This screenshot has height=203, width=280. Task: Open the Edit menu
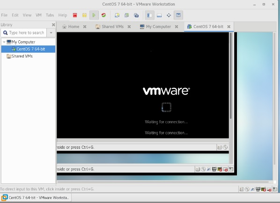(x=15, y=15)
